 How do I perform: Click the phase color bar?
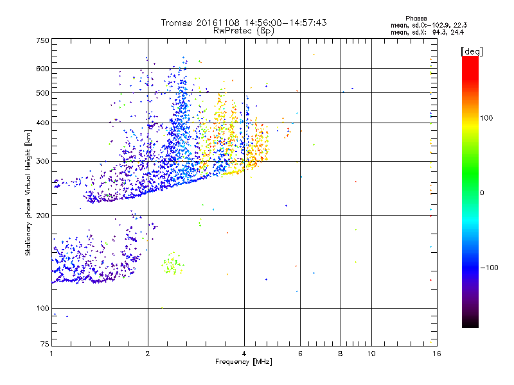pos(470,191)
